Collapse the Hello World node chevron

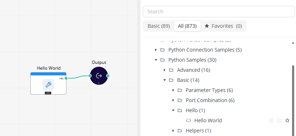(x=48, y=93)
